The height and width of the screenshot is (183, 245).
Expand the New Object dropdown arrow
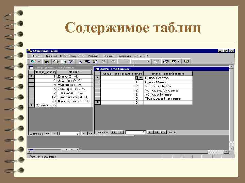tap(179, 61)
